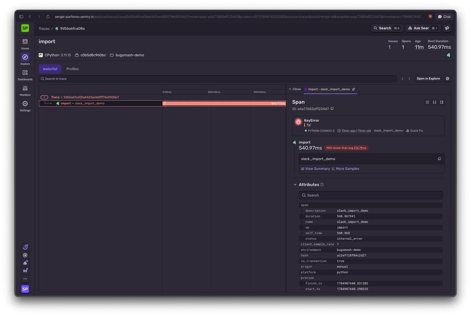Toggle the drawer layout panel icon
Screen dimensions: 471x316
click(x=442, y=102)
